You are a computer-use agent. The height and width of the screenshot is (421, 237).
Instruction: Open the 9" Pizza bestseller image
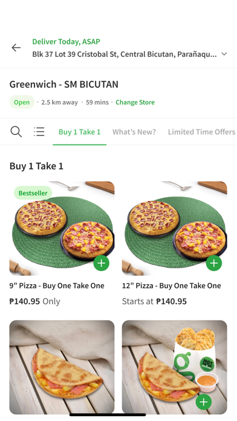(x=62, y=229)
